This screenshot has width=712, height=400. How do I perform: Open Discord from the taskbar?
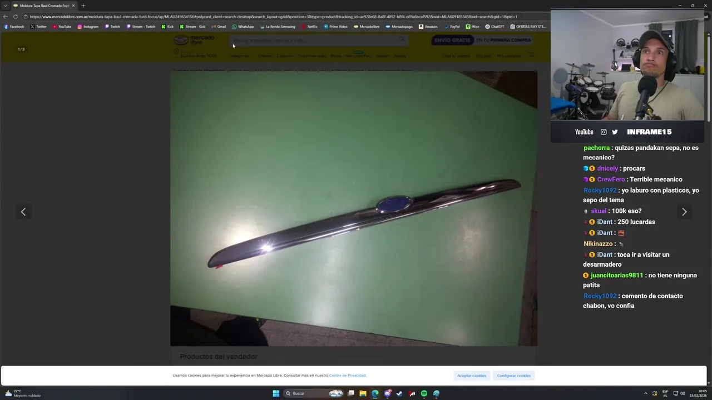click(x=387, y=393)
